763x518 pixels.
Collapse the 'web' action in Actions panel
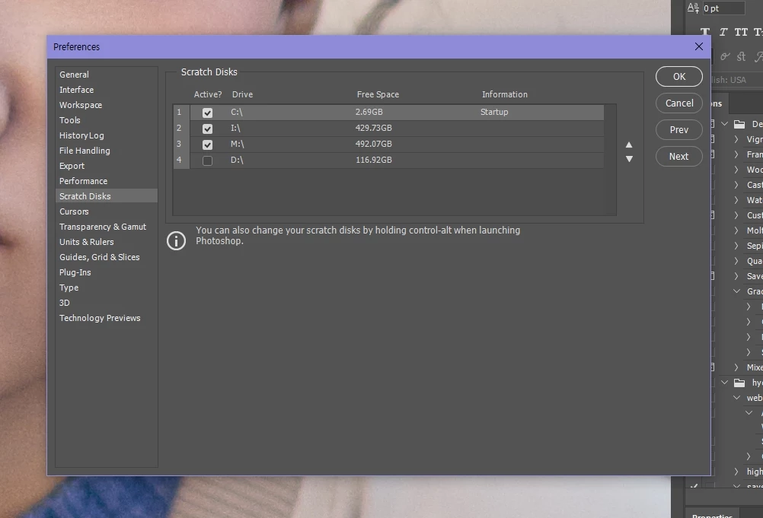[736, 398]
